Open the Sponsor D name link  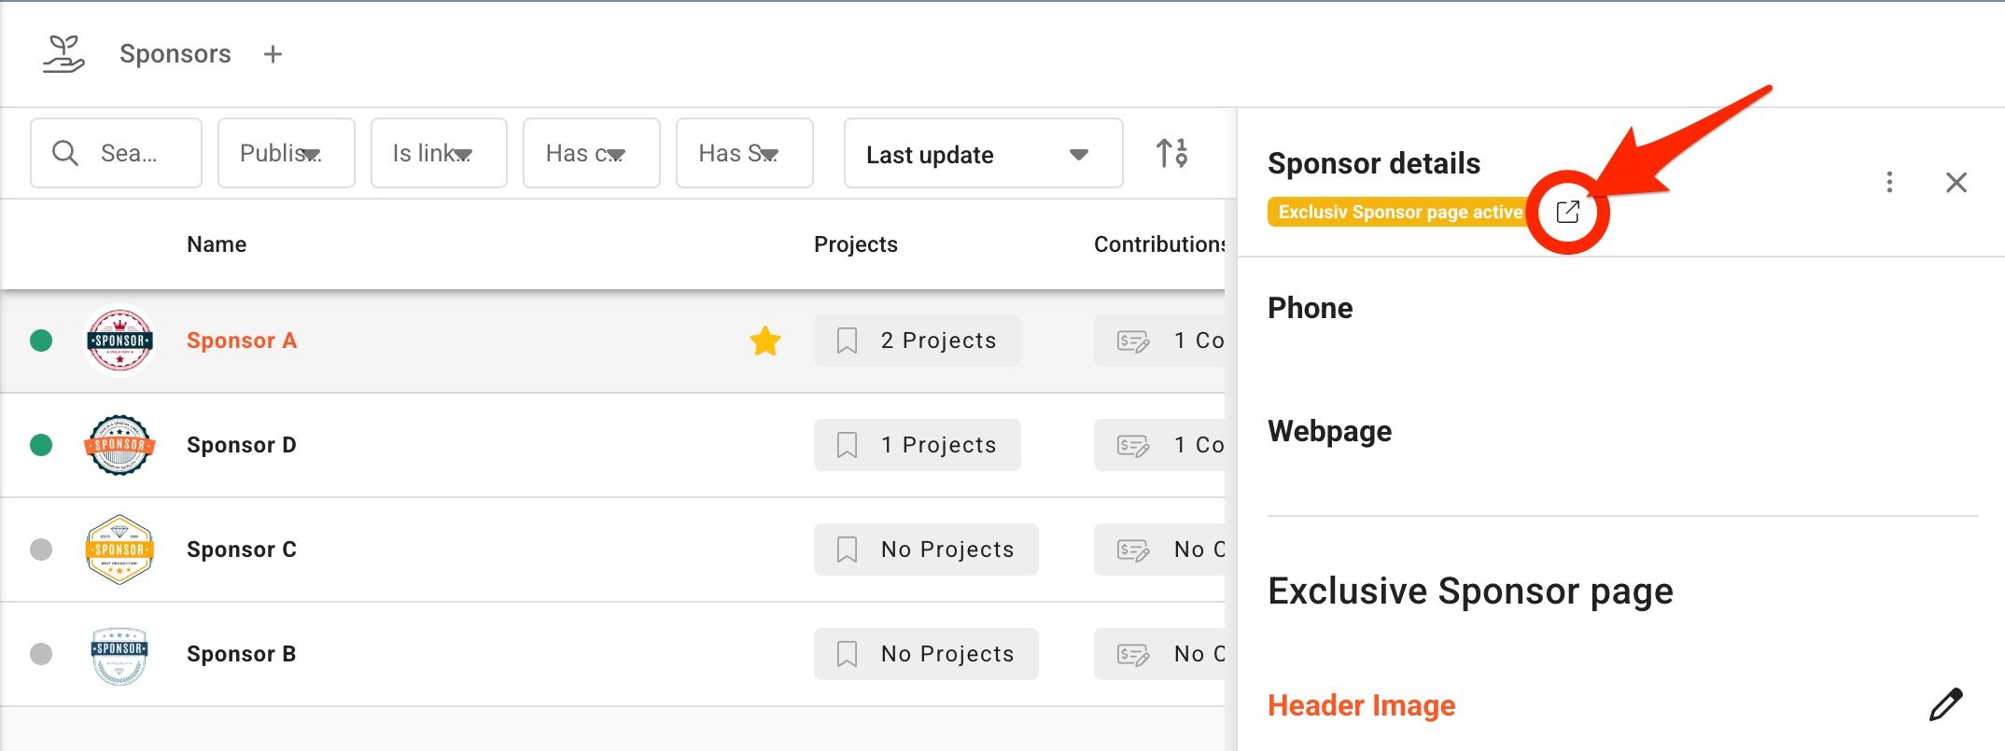(x=242, y=445)
